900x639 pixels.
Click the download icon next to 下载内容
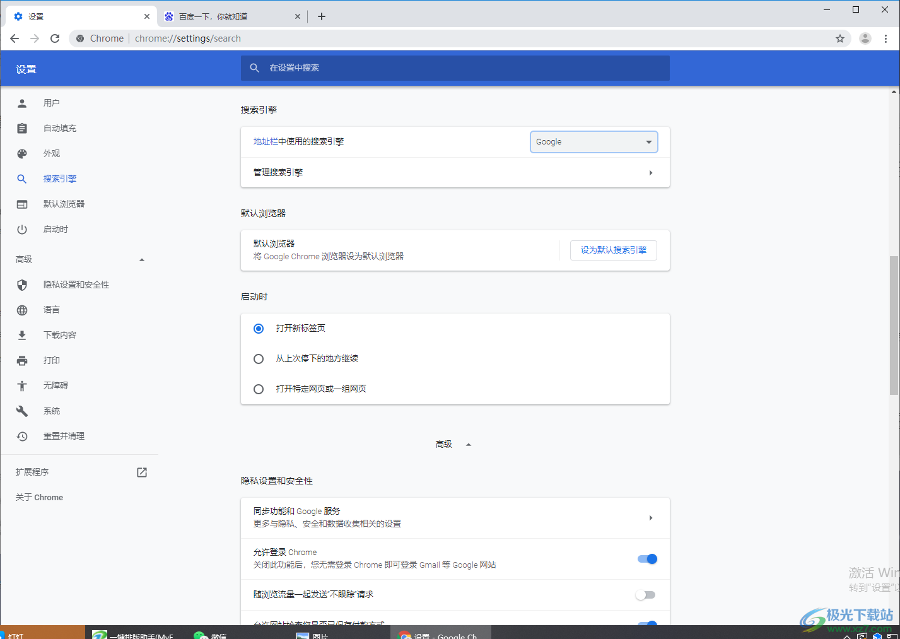point(22,335)
